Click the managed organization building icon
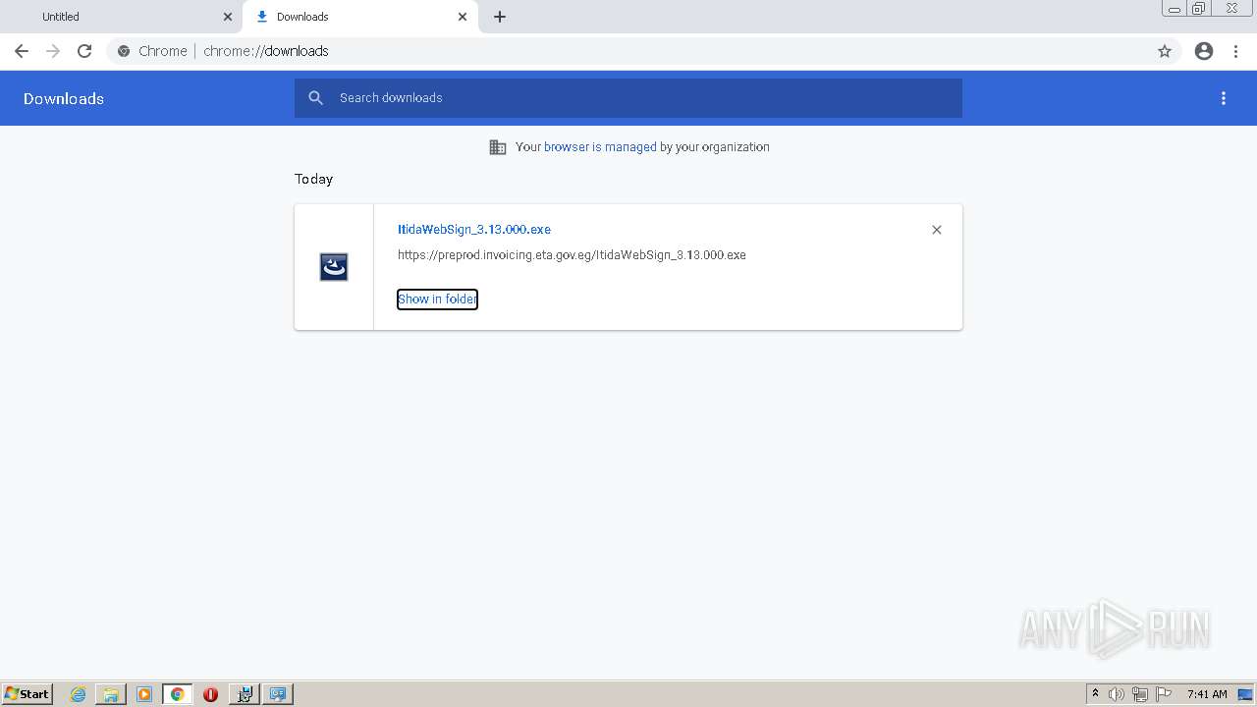1257x707 pixels. [498, 147]
